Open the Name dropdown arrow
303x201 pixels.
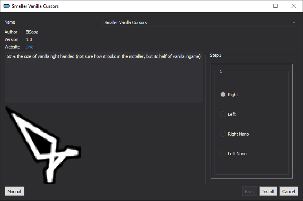294,22
